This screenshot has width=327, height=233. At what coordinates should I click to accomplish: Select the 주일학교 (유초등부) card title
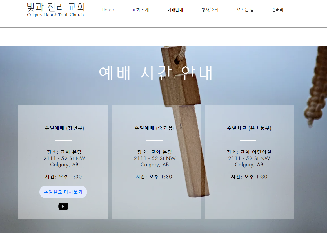click(249, 128)
